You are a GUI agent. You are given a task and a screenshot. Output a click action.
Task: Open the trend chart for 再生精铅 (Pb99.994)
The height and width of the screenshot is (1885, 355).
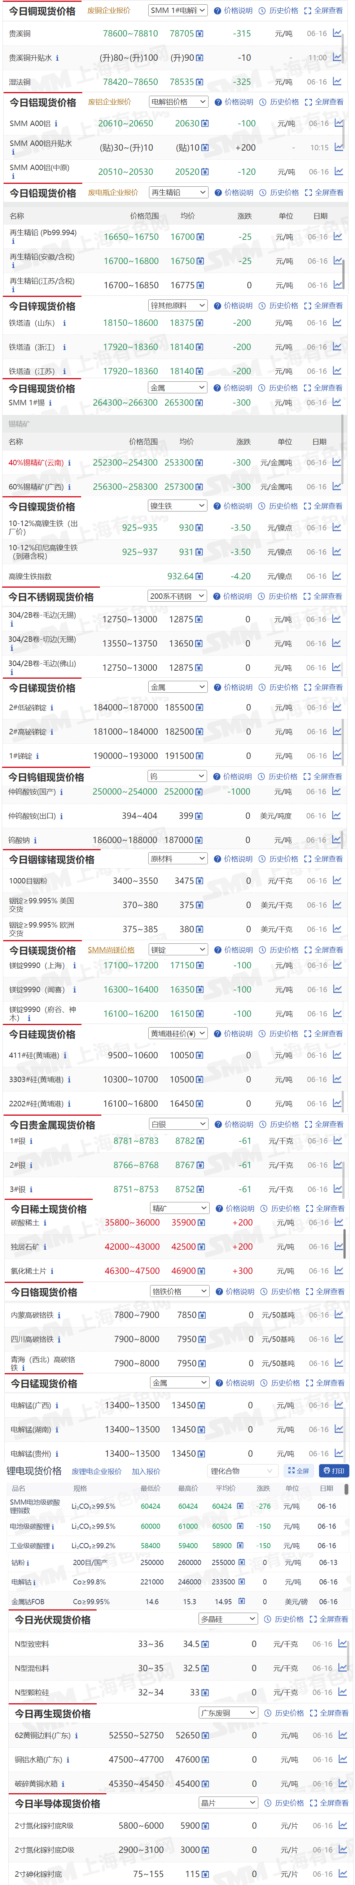pyautogui.click(x=337, y=236)
